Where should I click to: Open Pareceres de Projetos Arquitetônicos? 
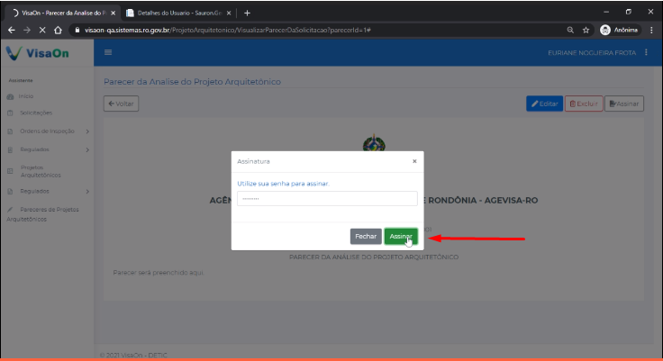click(42, 214)
